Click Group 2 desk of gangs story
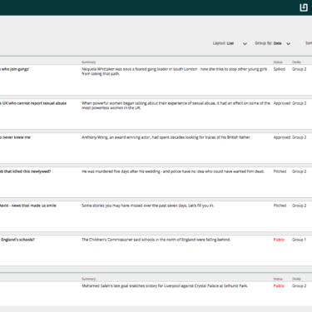 pos(300,69)
